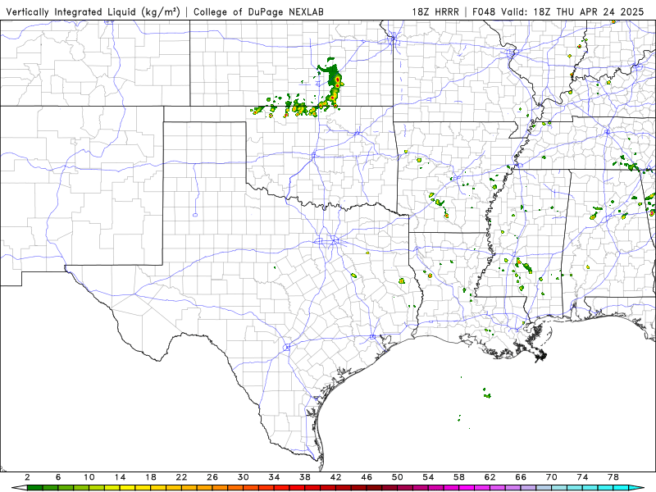Click the legend value 34

tap(274, 477)
